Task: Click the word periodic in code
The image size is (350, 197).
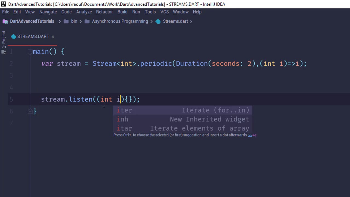Action: [156, 64]
